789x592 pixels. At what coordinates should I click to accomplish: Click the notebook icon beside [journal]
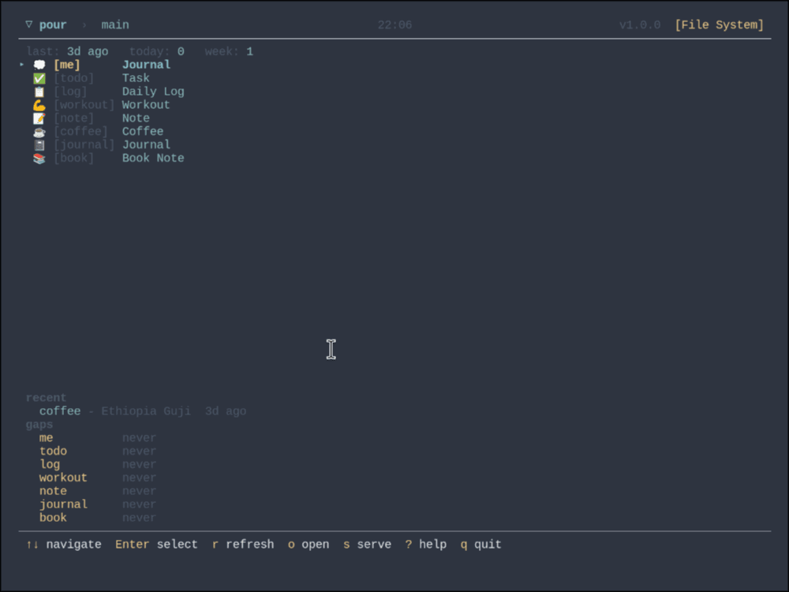(x=39, y=145)
